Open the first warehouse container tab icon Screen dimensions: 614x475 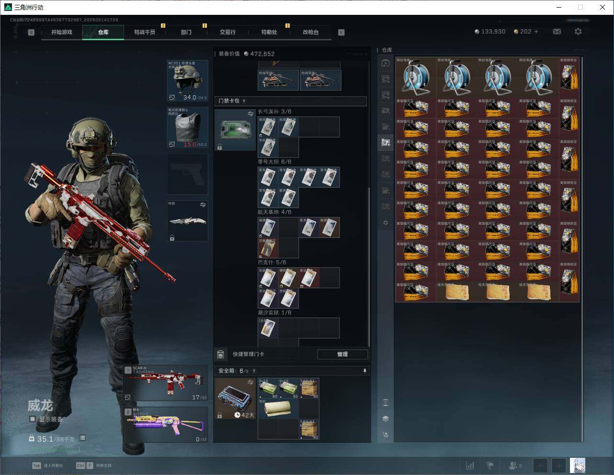click(386, 63)
